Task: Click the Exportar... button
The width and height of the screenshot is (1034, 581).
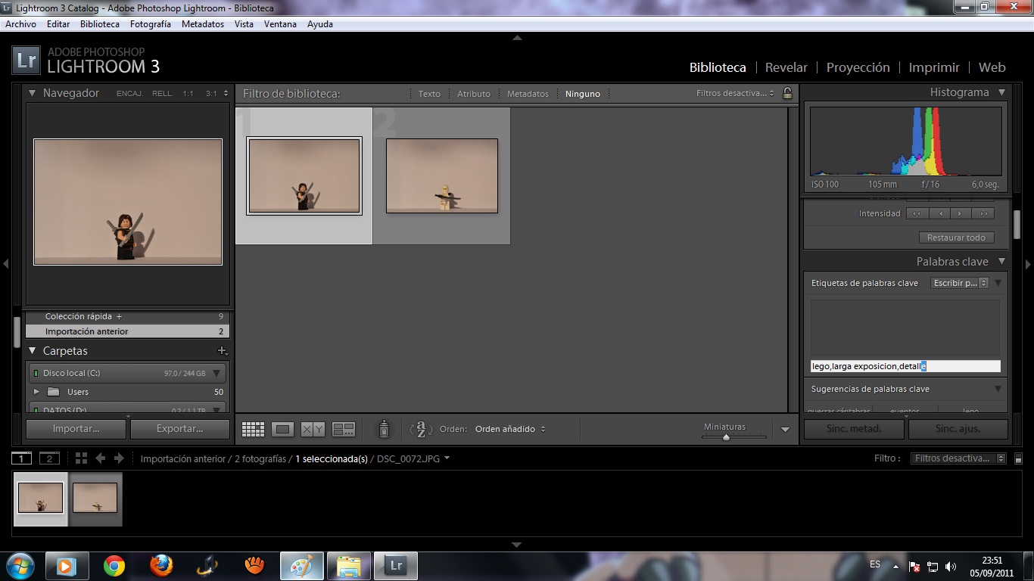Action: pyautogui.click(x=179, y=429)
